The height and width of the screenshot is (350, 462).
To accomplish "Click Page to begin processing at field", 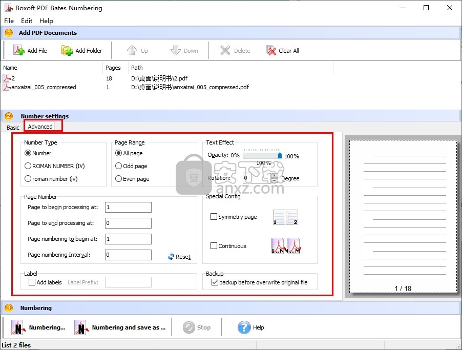I will click(x=128, y=208).
